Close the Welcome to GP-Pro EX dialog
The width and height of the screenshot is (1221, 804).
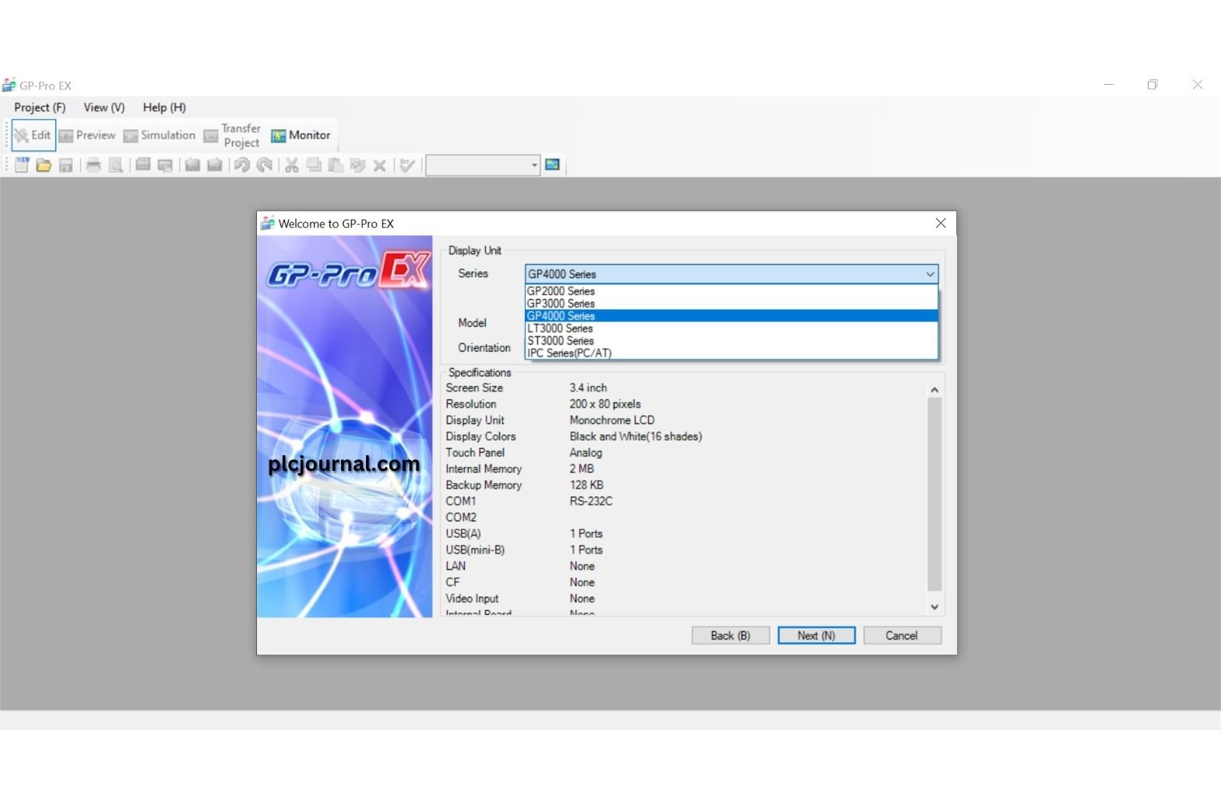pyautogui.click(x=941, y=223)
